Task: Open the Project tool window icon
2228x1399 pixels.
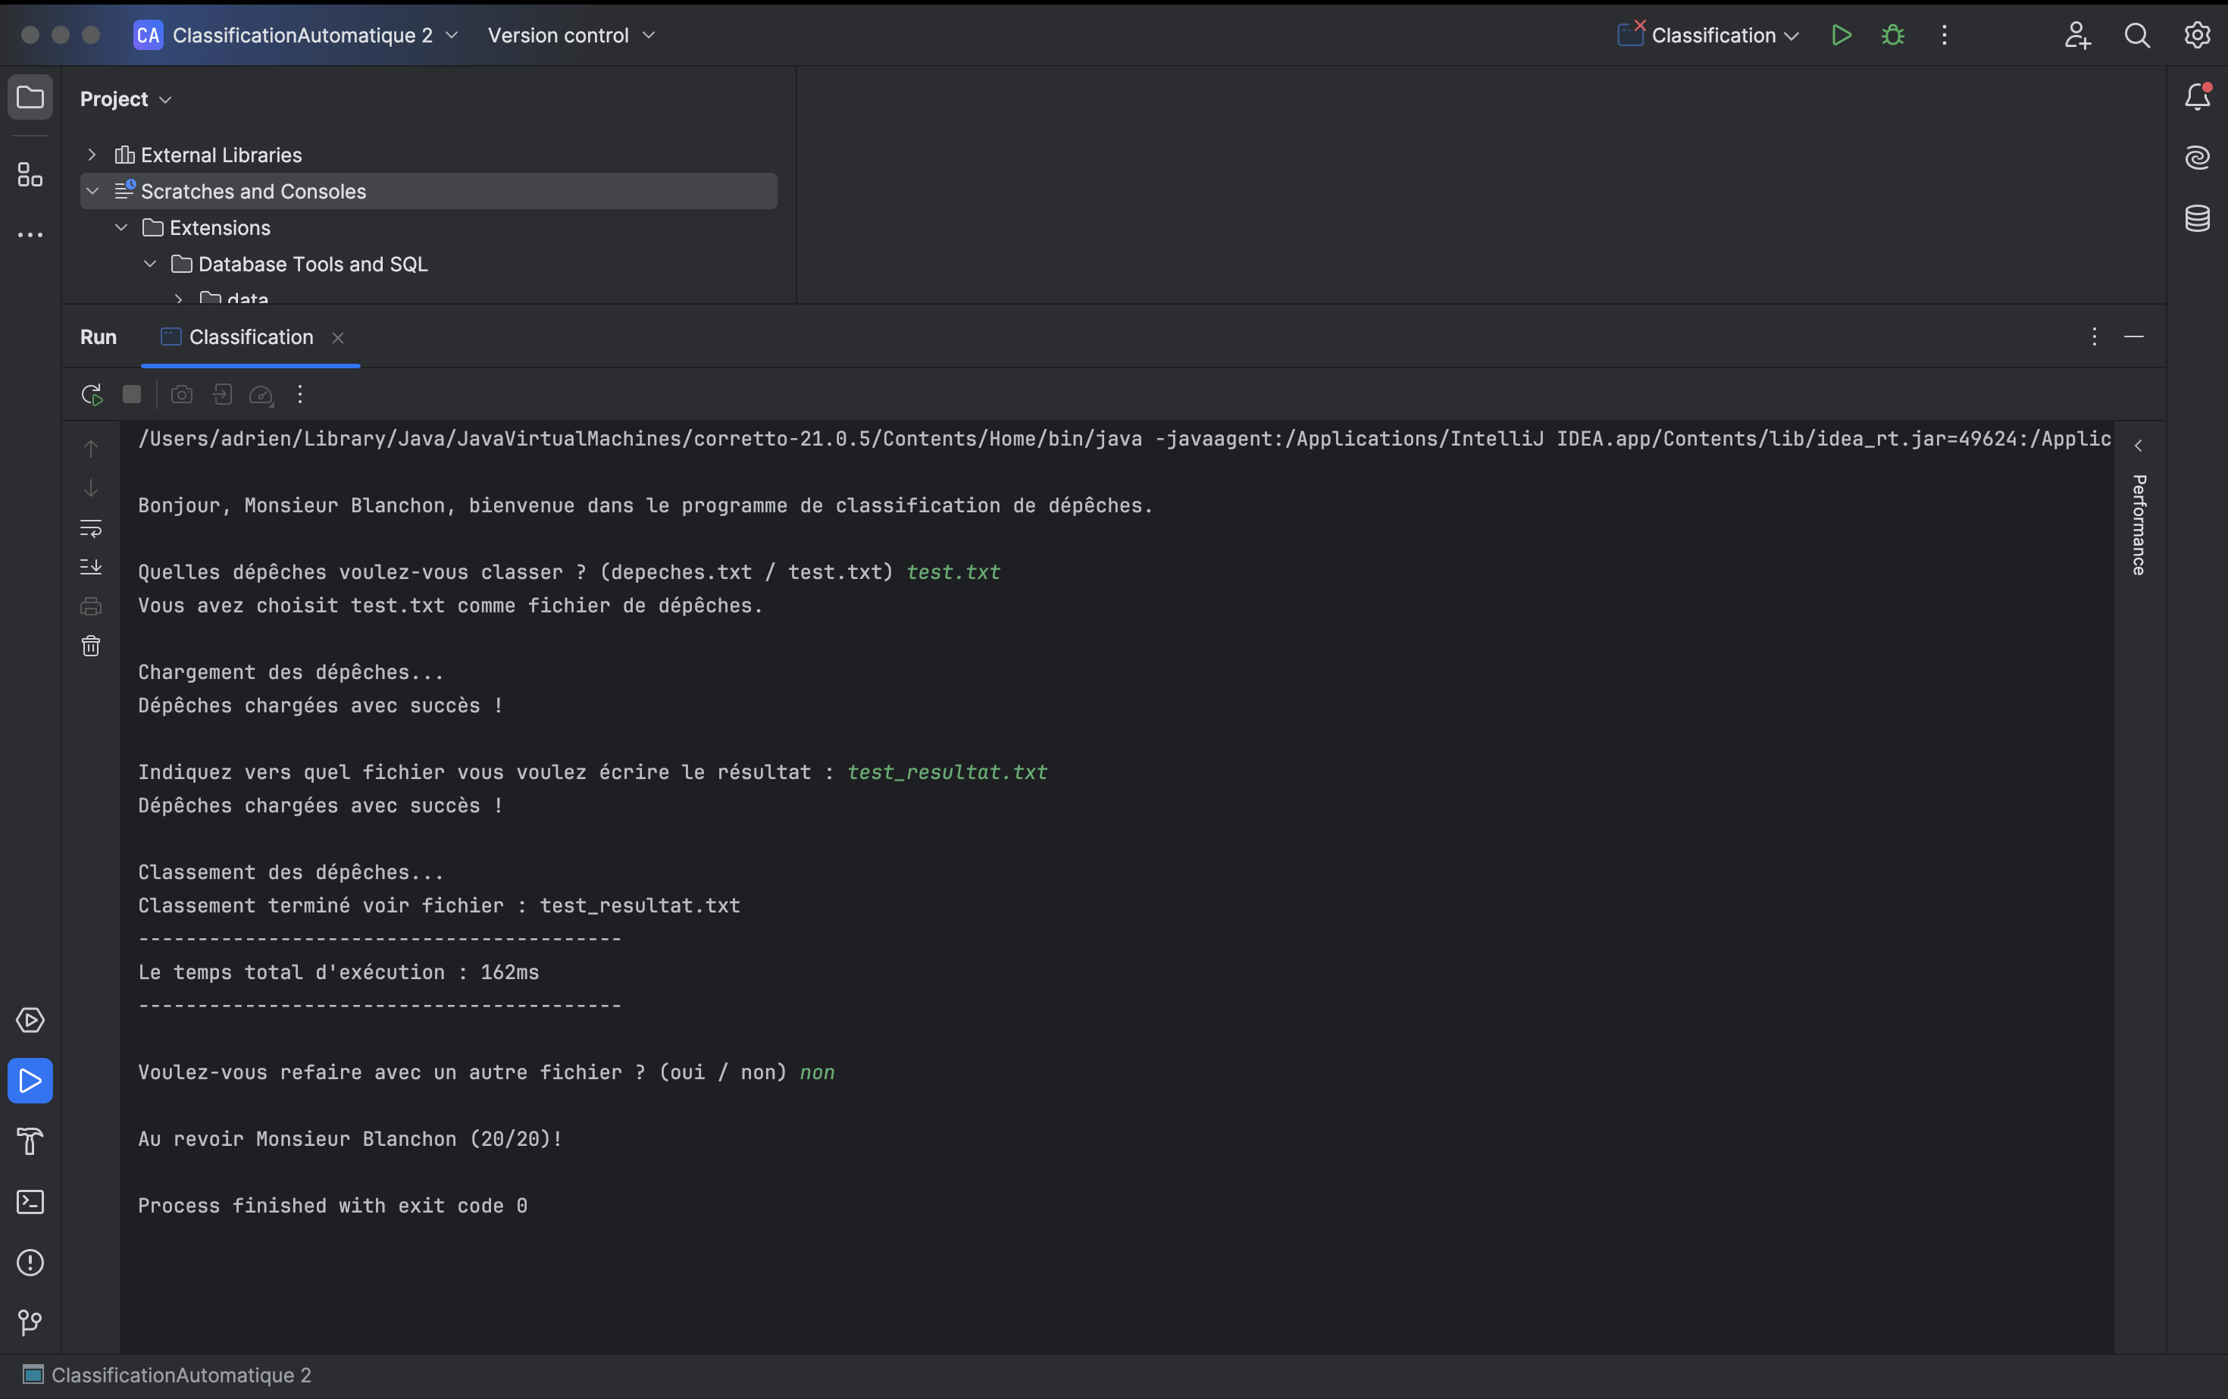Action: (x=30, y=97)
